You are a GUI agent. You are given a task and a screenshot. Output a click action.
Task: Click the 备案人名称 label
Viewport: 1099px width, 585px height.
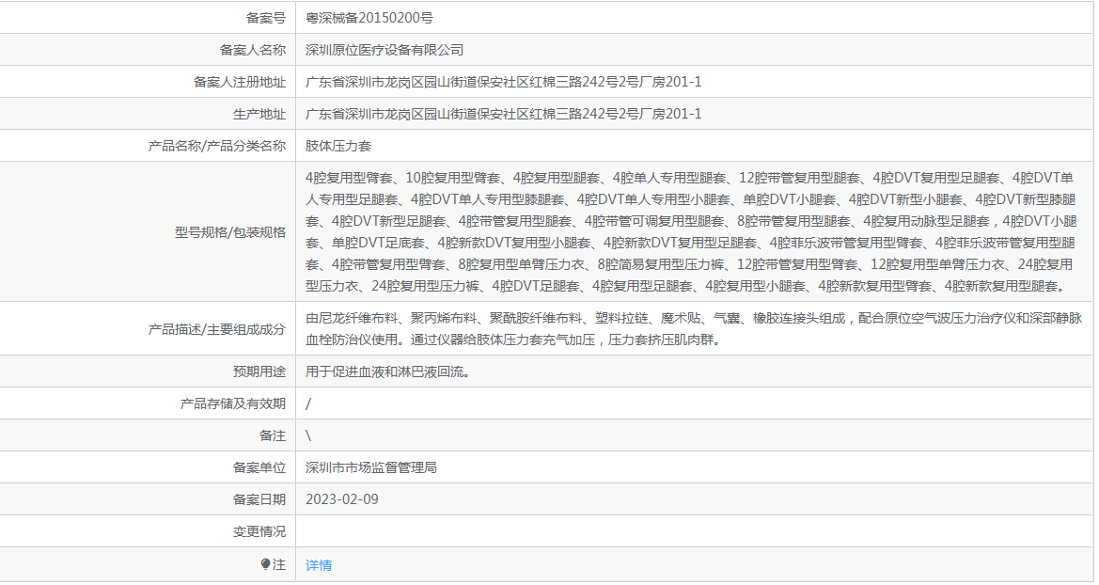252,50
